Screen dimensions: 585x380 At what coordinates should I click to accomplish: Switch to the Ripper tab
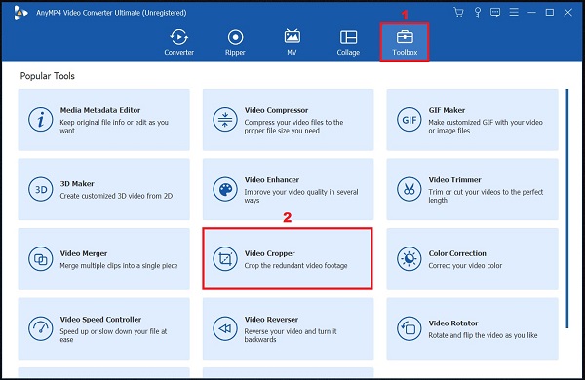pyautogui.click(x=235, y=43)
